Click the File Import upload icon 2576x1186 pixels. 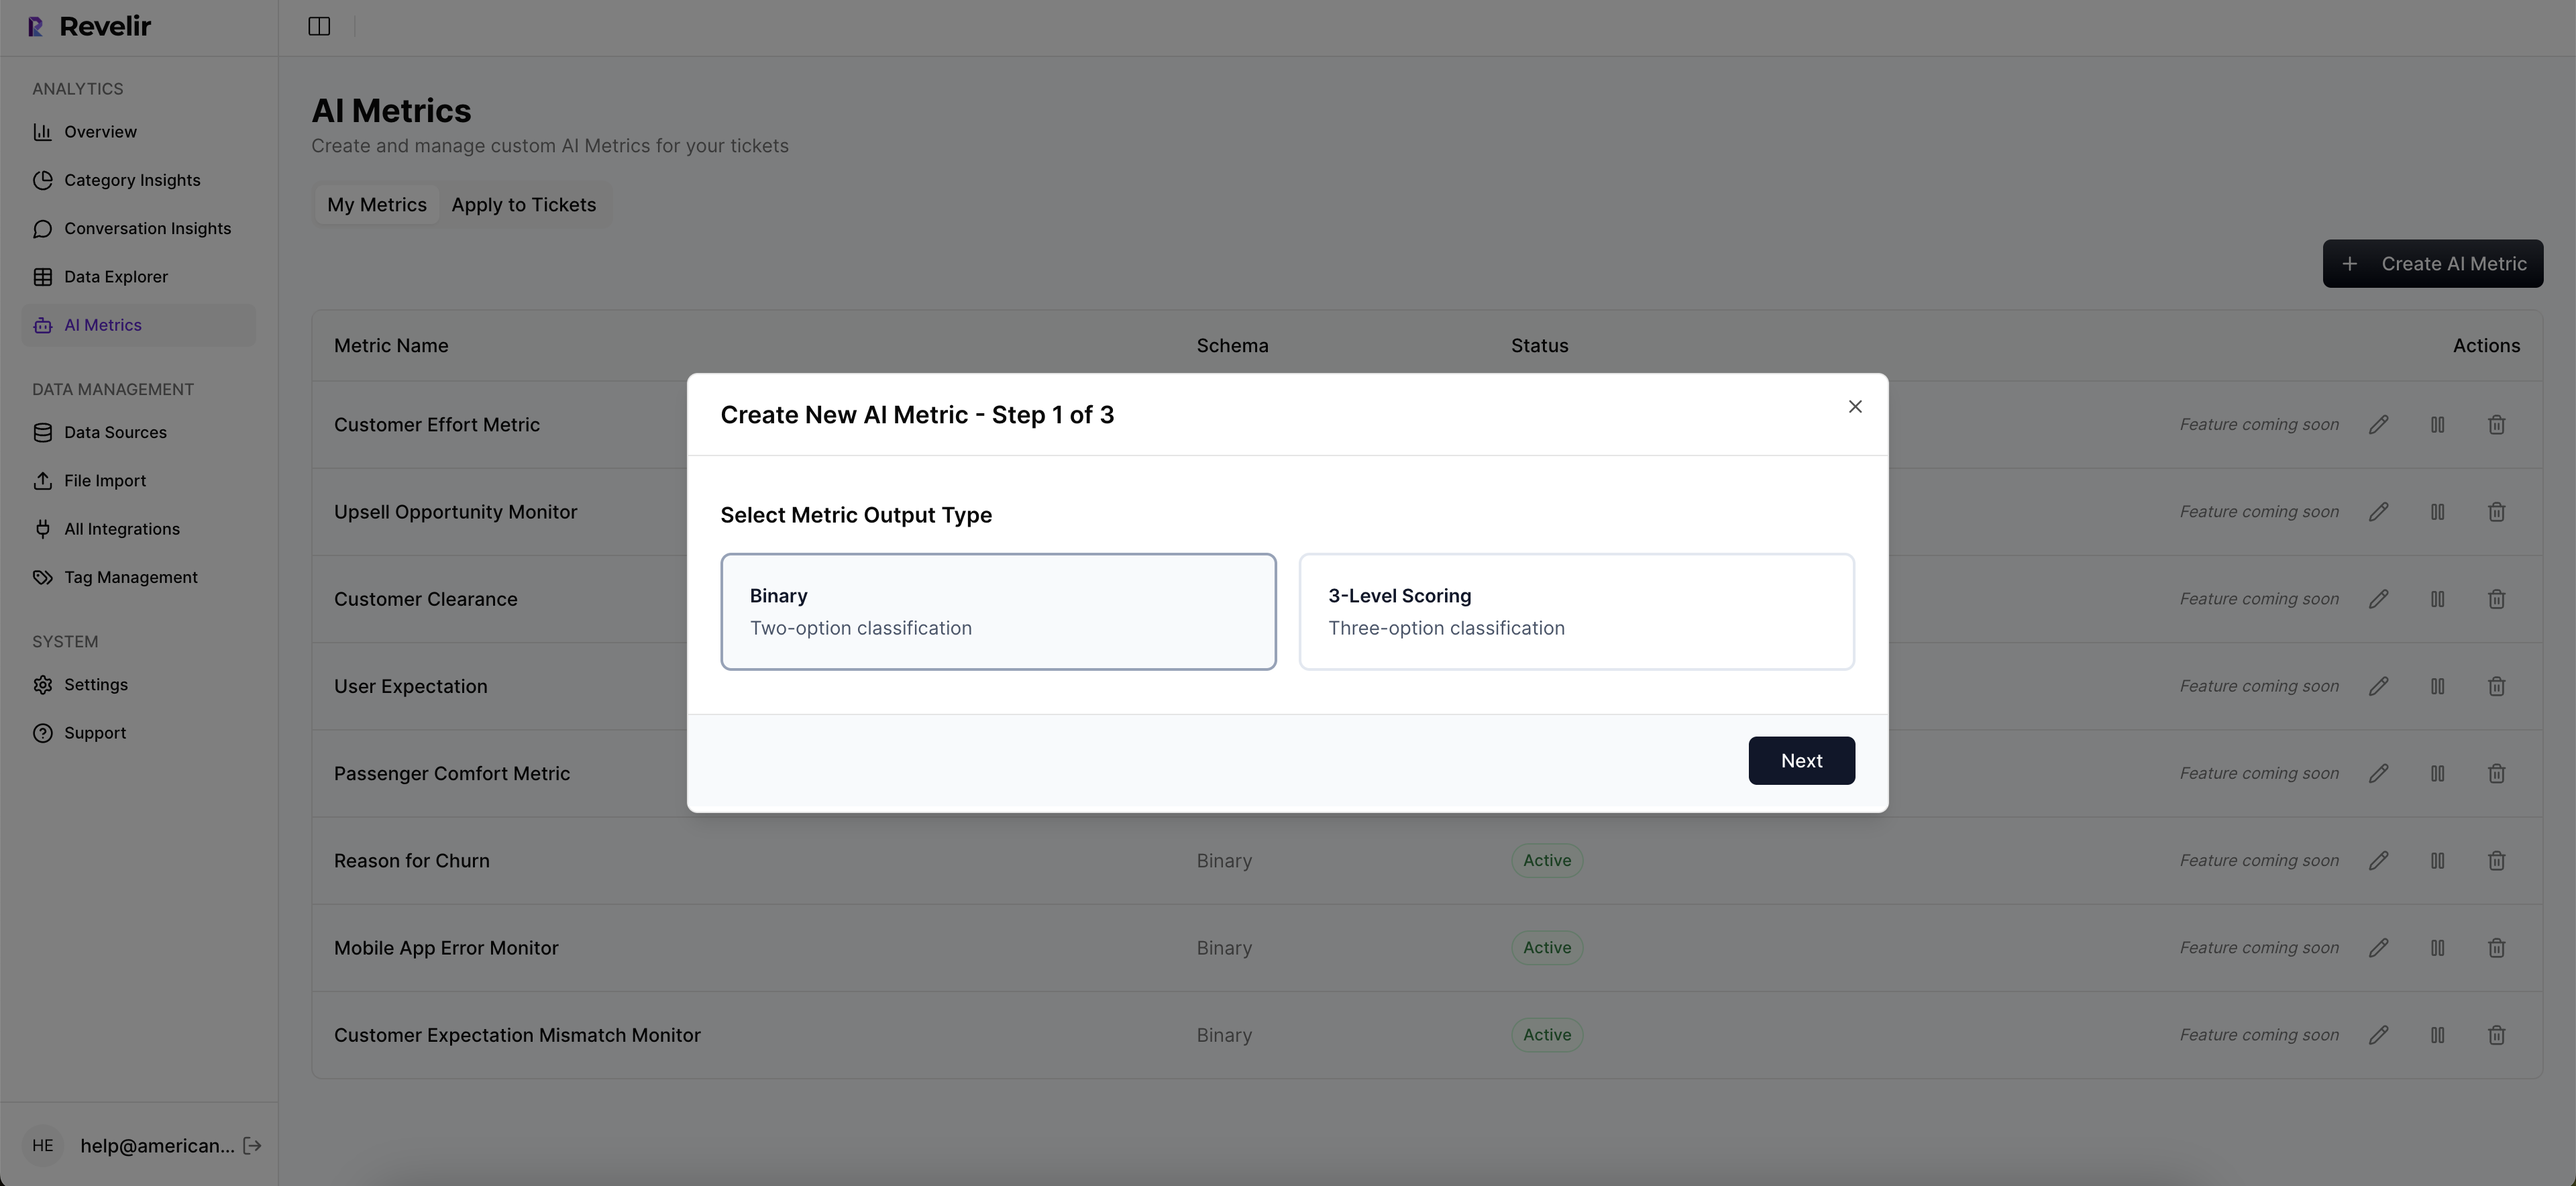click(43, 480)
